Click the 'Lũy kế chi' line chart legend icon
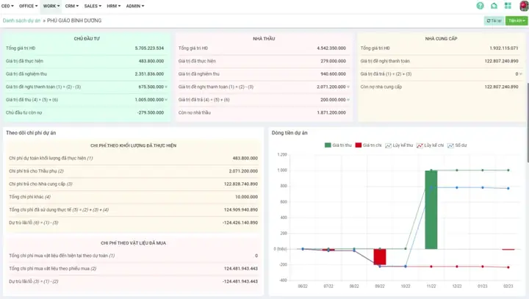Image resolution: width=529 pixels, height=299 pixels. tap(420, 145)
